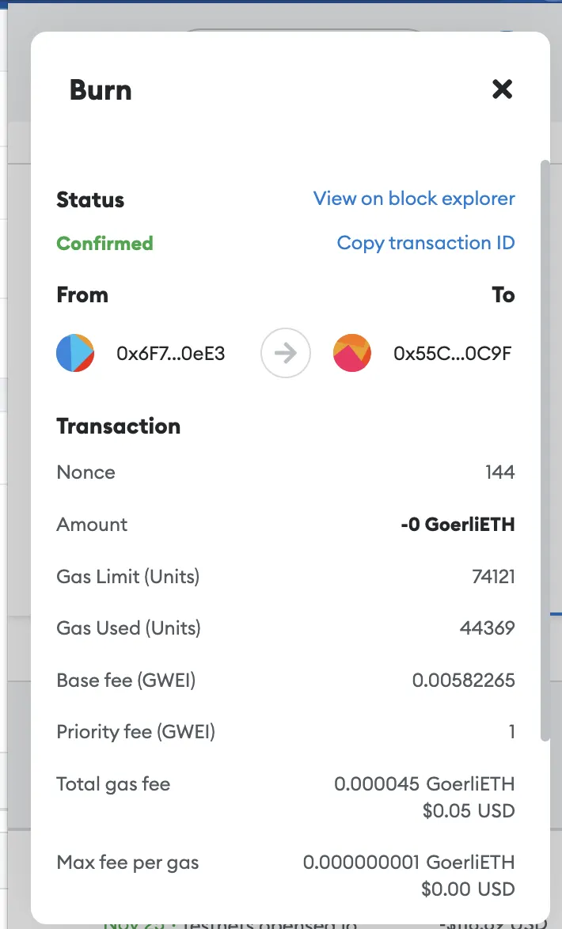Click the gas used value 44369
This screenshot has width=562, height=929.
(x=488, y=629)
